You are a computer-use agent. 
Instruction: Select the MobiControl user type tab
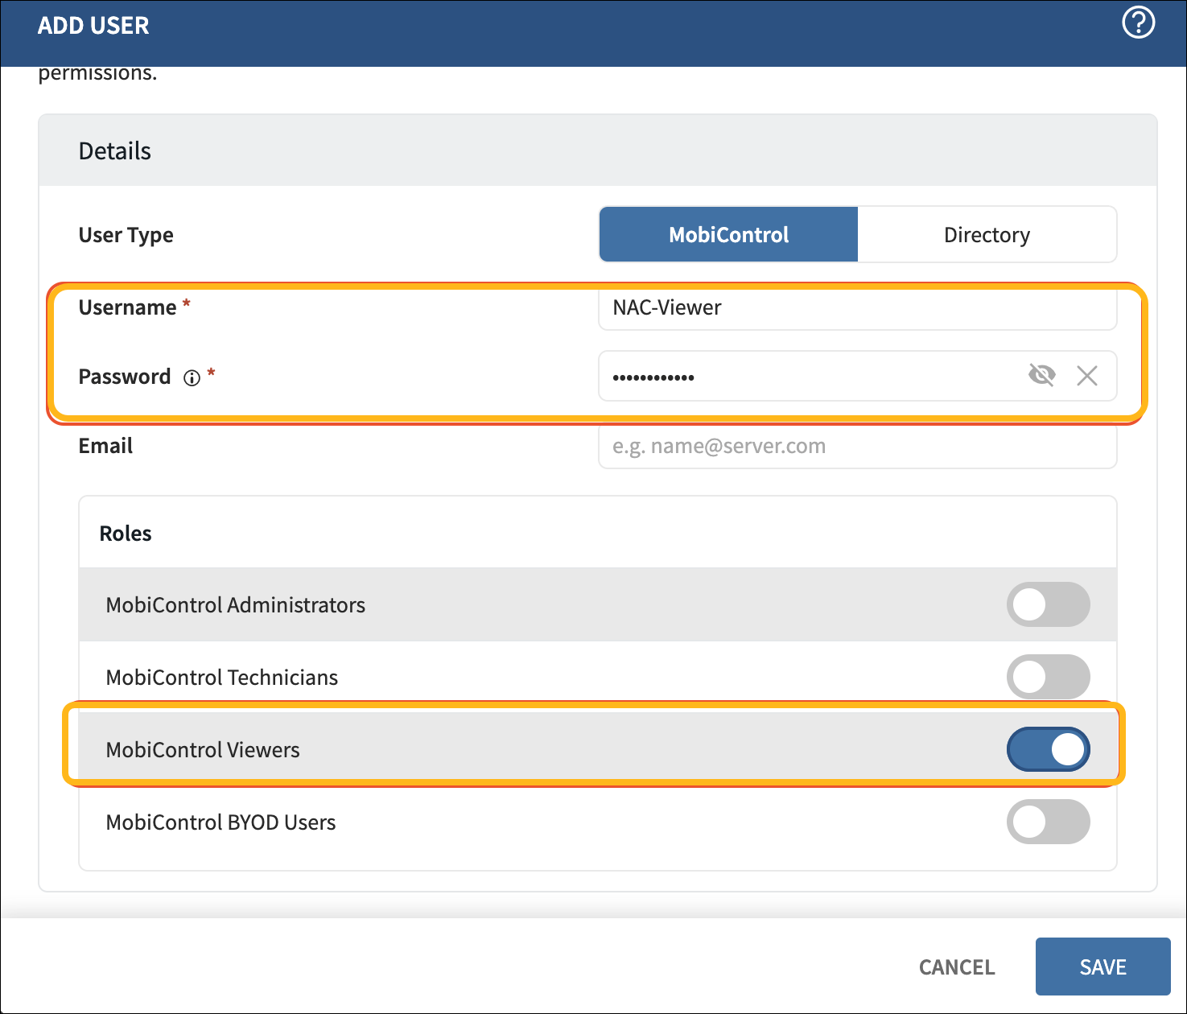[x=727, y=234]
